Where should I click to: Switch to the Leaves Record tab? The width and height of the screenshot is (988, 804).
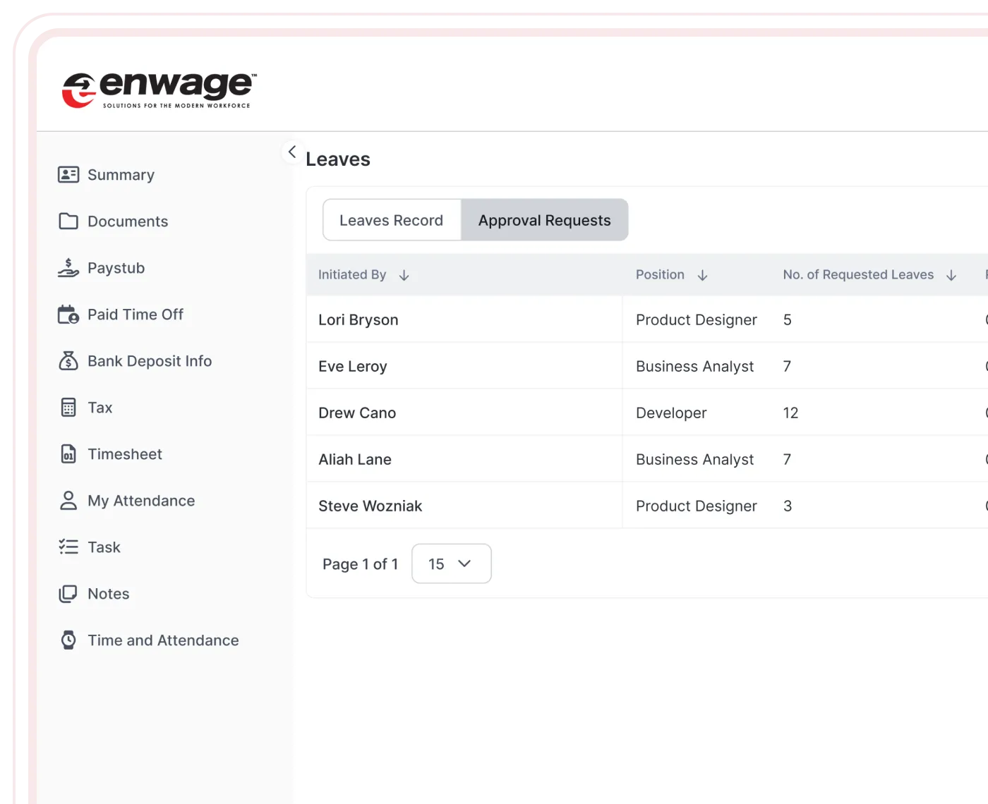tap(392, 220)
